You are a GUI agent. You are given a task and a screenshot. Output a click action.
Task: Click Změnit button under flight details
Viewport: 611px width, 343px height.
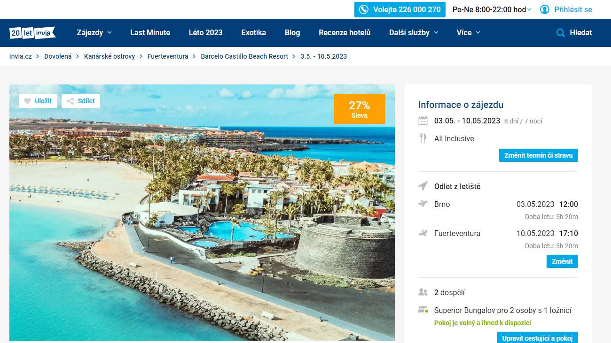tap(562, 261)
